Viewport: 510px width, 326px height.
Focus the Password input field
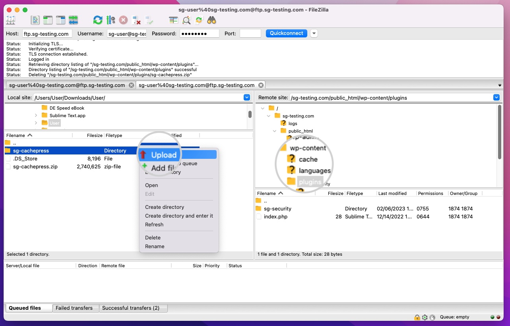[x=199, y=34]
